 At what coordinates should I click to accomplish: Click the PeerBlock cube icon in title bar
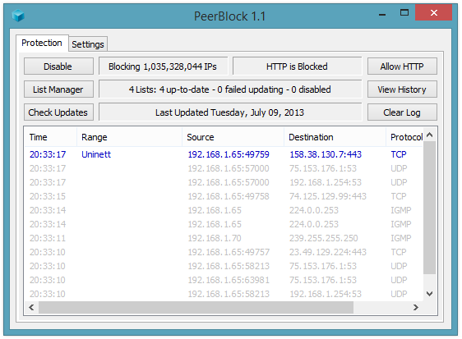[18, 16]
